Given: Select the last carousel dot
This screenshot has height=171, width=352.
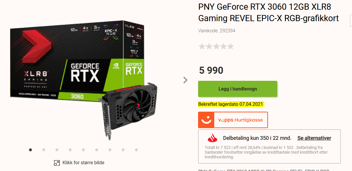Looking at the screenshot, I should pos(136,150).
